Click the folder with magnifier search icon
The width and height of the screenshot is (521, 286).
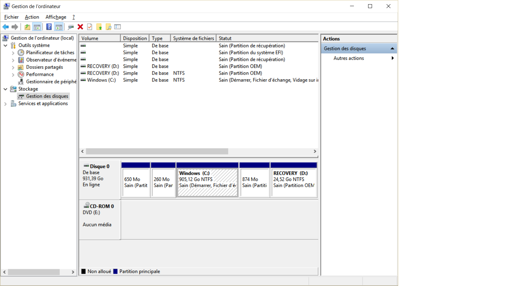click(109, 27)
